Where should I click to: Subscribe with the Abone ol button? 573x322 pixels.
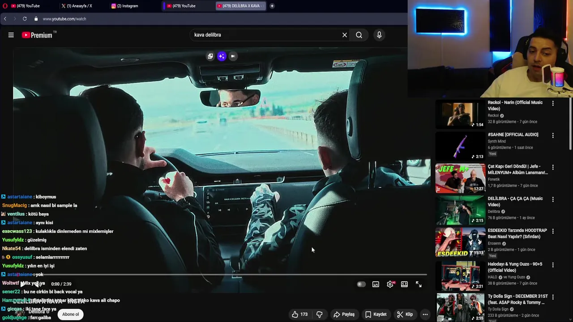(x=71, y=314)
